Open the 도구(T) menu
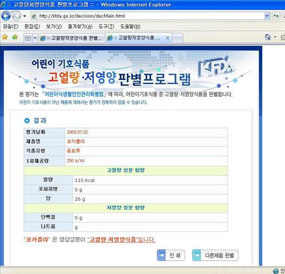This screenshot has width=285, height=274. [x=106, y=26]
